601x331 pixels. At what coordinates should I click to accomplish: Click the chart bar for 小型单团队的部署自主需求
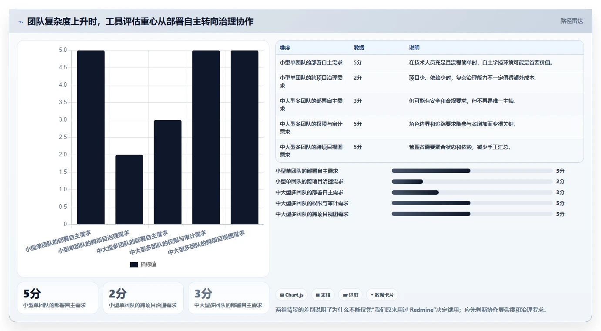[x=91, y=137]
